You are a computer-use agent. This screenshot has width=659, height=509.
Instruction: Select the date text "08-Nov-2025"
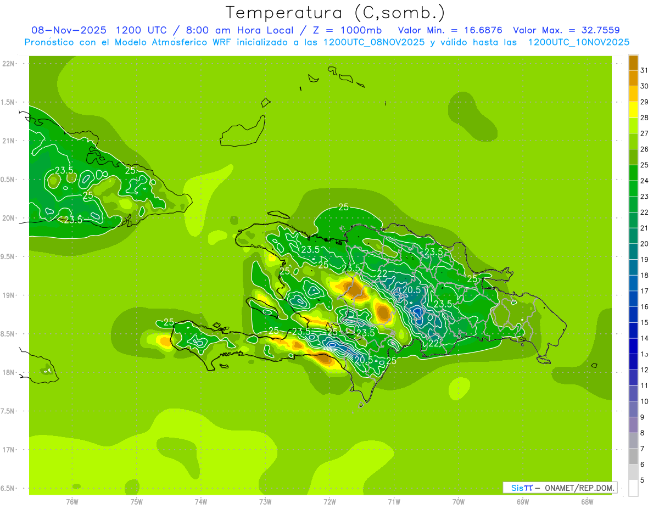69,30
